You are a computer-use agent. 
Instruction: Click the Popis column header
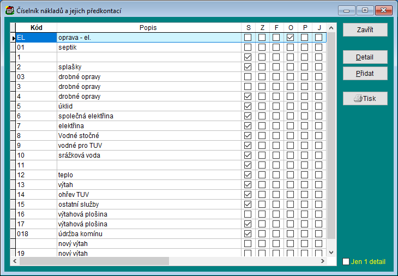[x=149, y=27]
